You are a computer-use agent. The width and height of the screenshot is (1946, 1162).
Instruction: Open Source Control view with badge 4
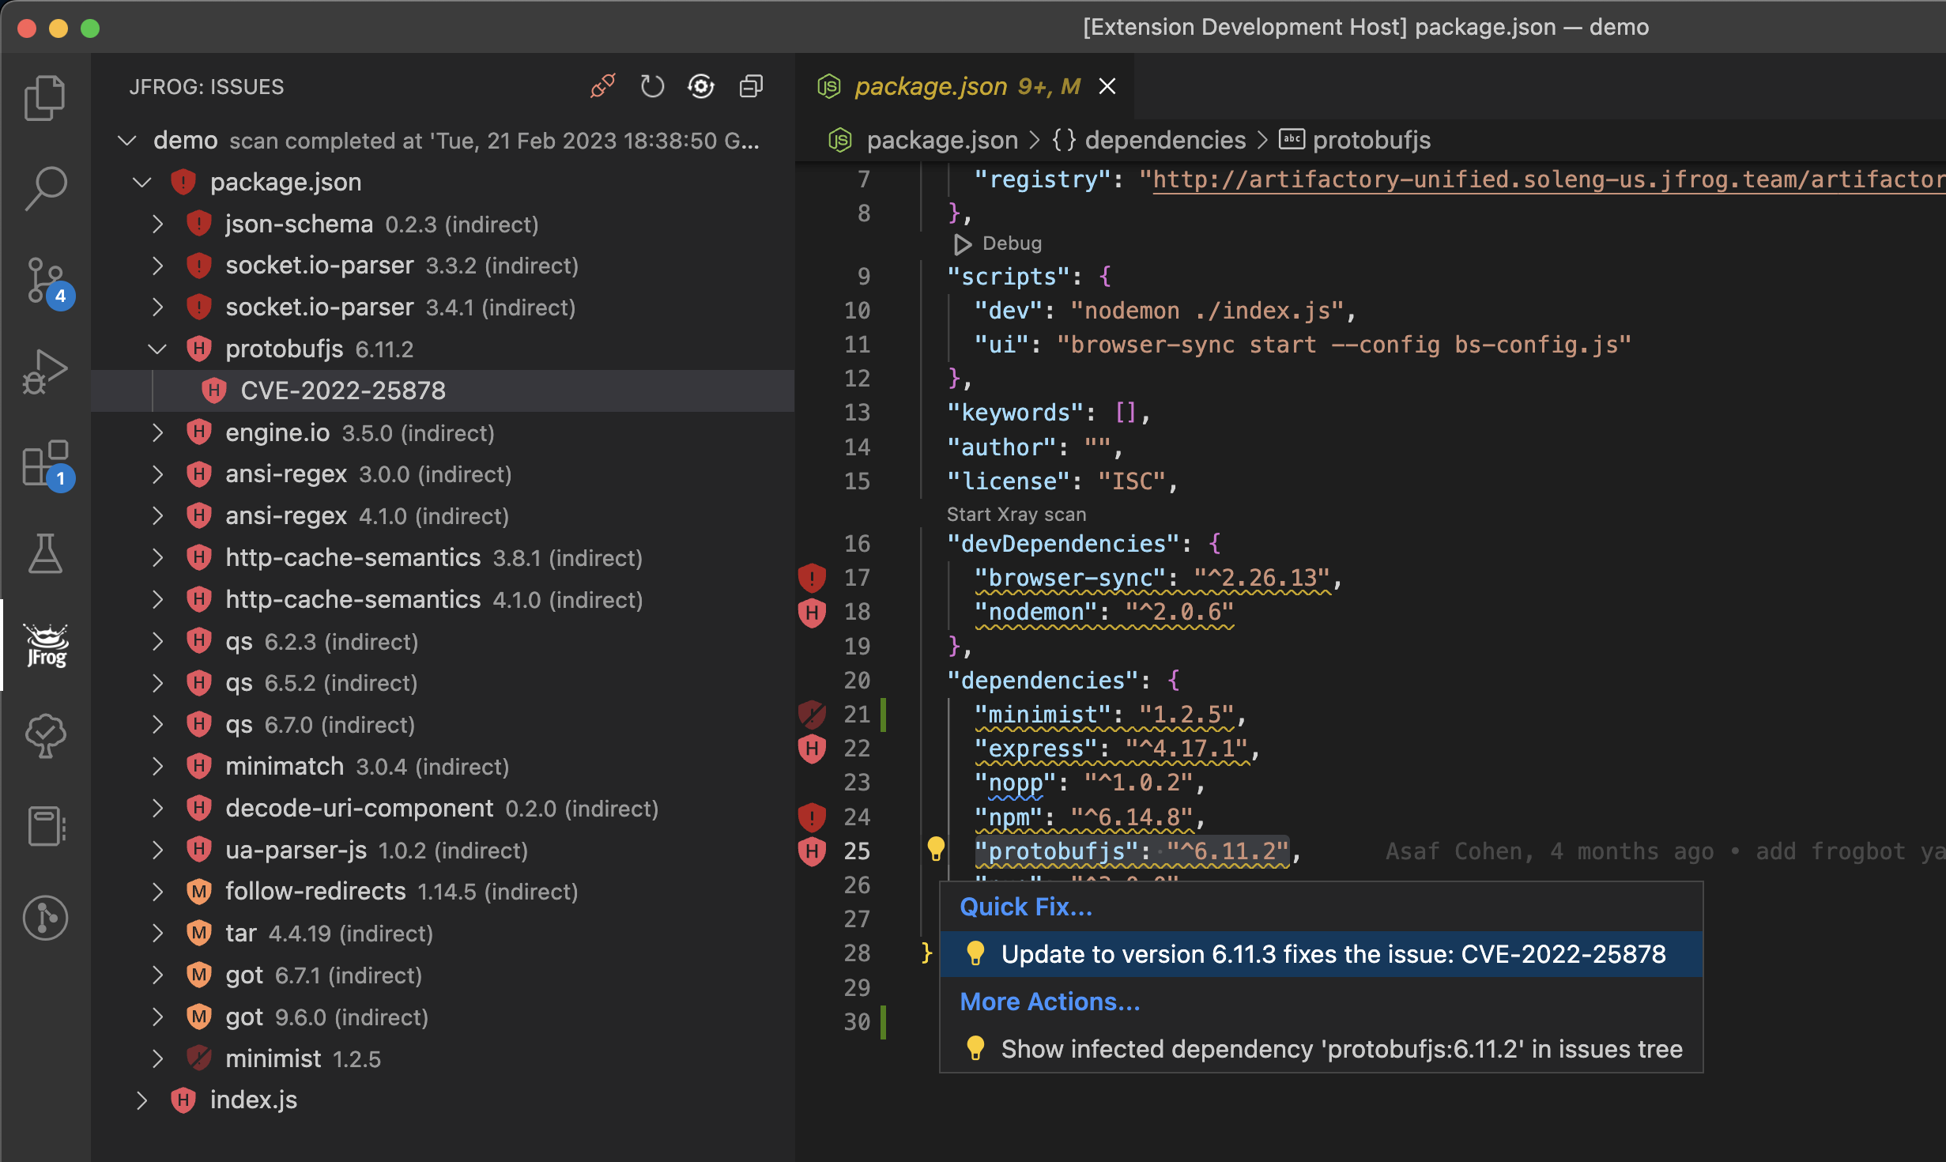click(45, 281)
